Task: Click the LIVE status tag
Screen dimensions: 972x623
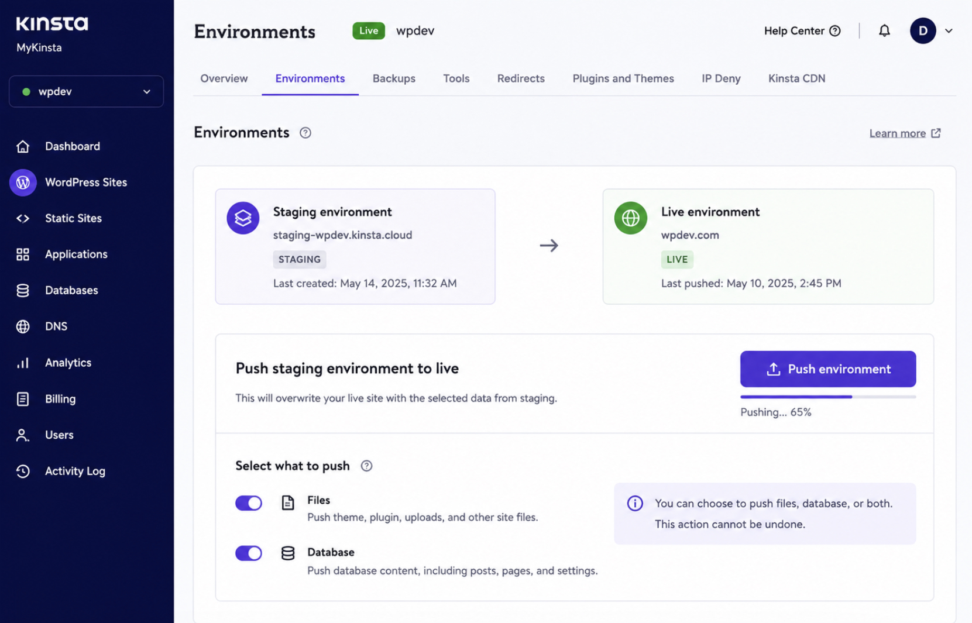Action: (x=677, y=259)
